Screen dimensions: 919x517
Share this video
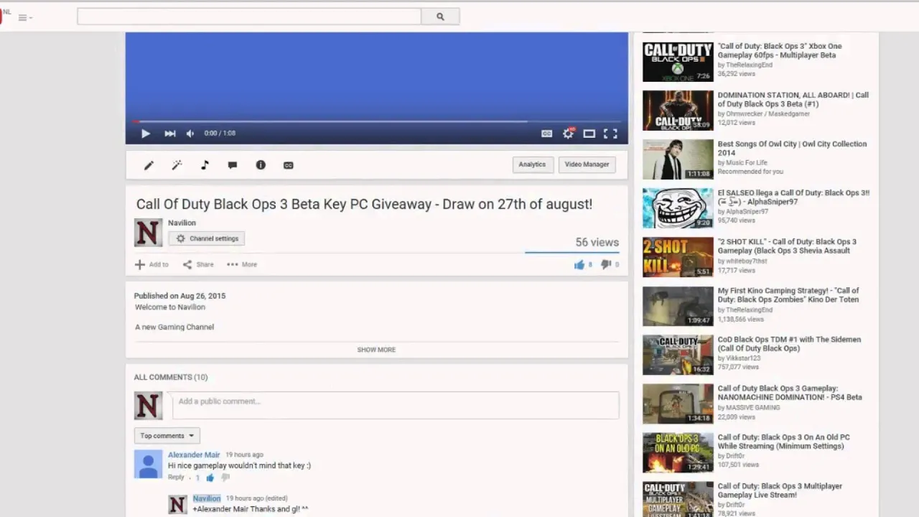(x=198, y=264)
